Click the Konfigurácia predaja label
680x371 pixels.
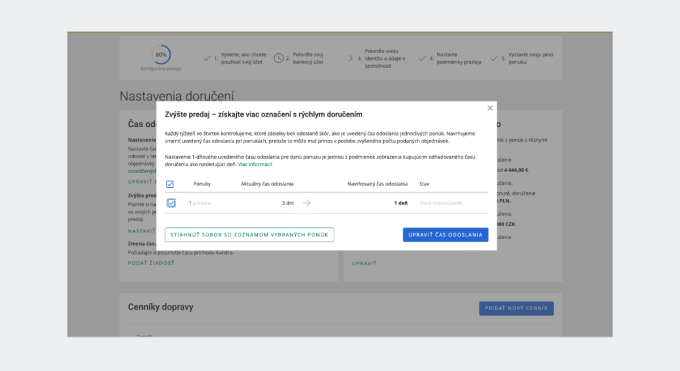pos(161,68)
